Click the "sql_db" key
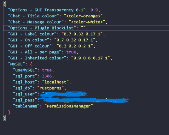 [23, 88]
